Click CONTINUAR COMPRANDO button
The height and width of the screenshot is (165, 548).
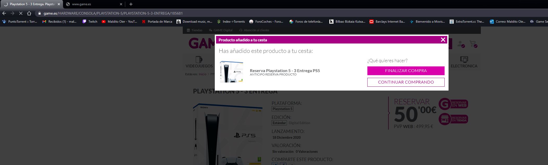click(406, 82)
